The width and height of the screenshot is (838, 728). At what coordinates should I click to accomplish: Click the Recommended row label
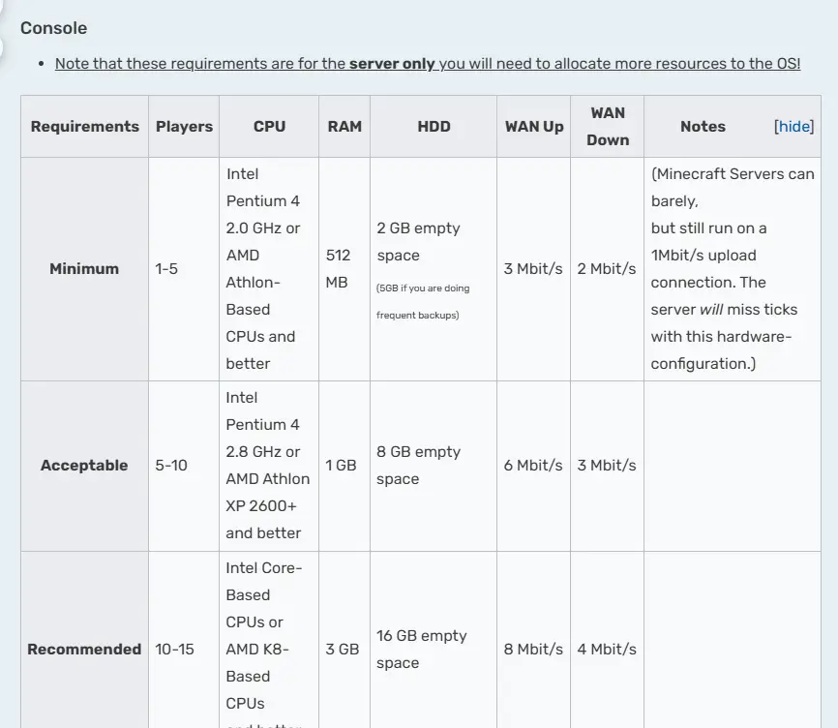[x=84, y=649]
